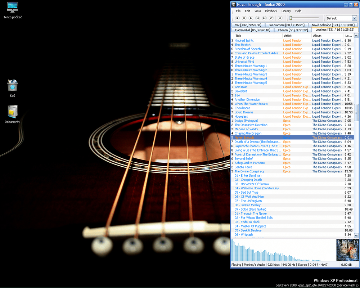Open the Help menu
The image size is (360, 288).
(x=298, y=11)
